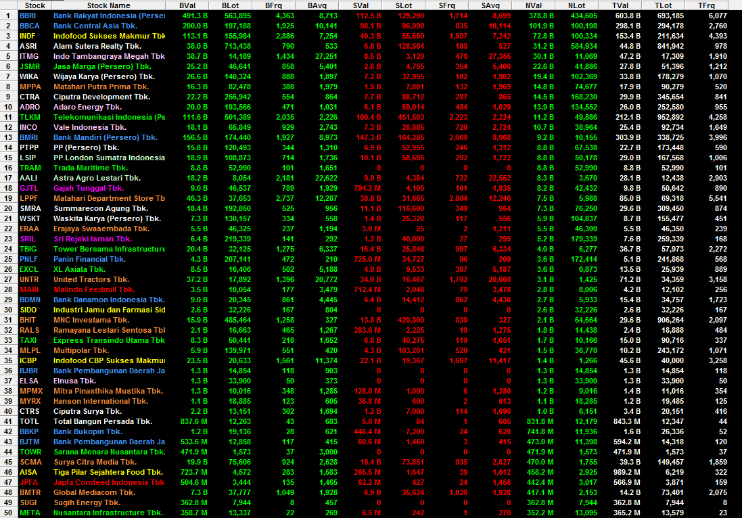
Task: Click the SFrq column header
Action: (446, 5)
